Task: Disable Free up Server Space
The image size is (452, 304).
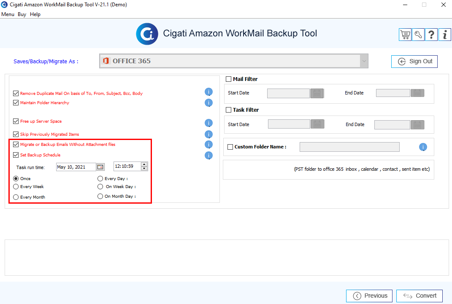Action: (16, 121)
